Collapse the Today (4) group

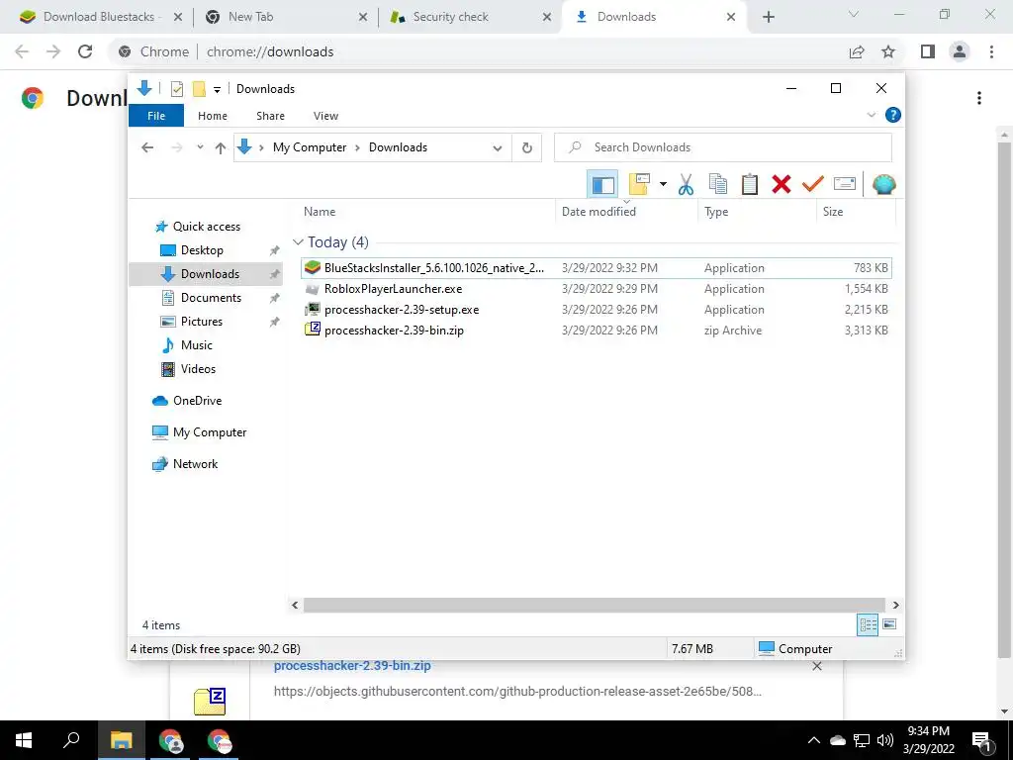pyautogui.click(x=298, y=242)
